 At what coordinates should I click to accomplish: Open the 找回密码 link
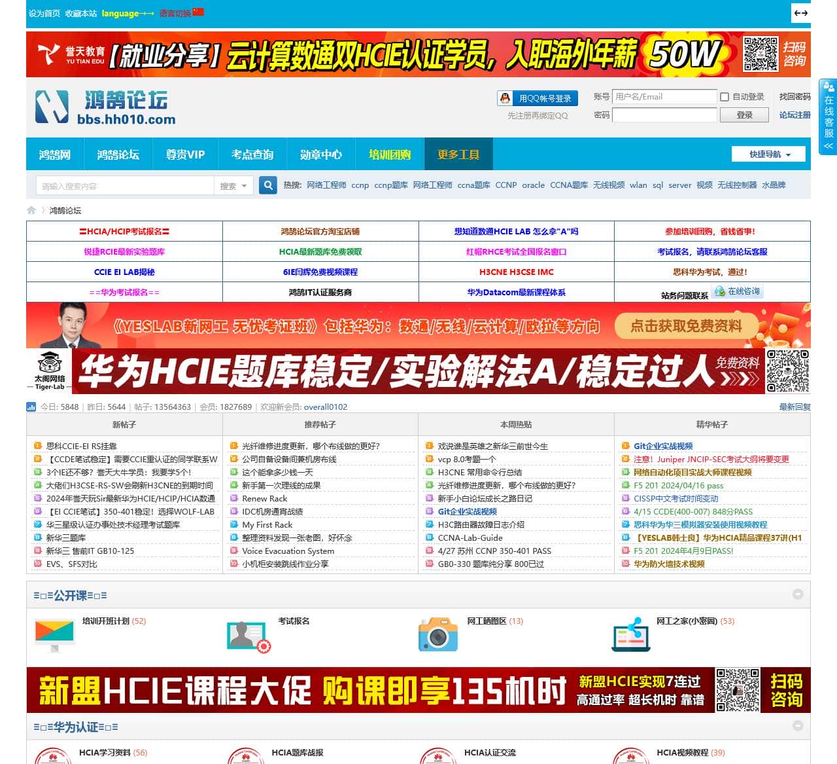pos(794,97)
